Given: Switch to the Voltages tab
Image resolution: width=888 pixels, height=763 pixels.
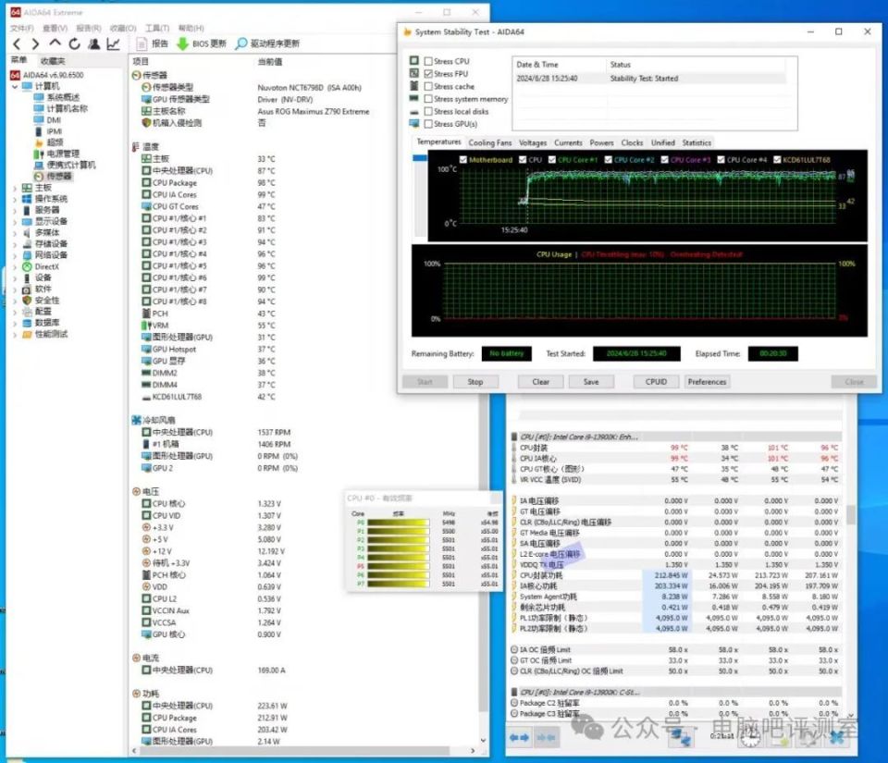Looking at the screenshot, I should pyautogui.click(x=533, y=142).
